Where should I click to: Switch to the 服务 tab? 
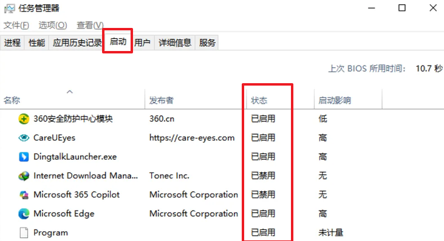point(207,42)
